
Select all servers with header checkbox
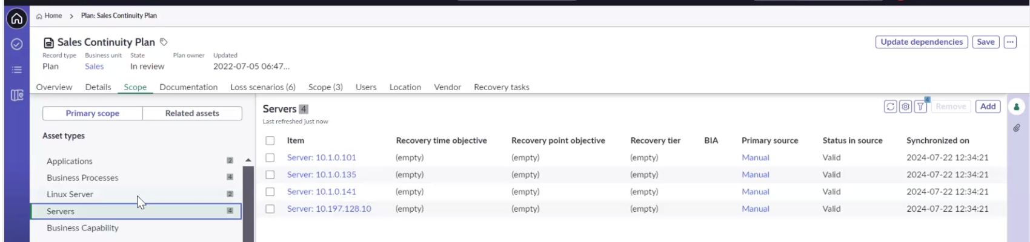270,140
